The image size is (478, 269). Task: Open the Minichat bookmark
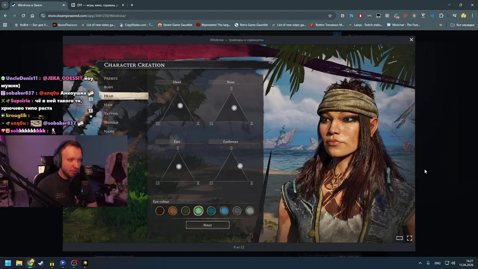pos(403,25)
